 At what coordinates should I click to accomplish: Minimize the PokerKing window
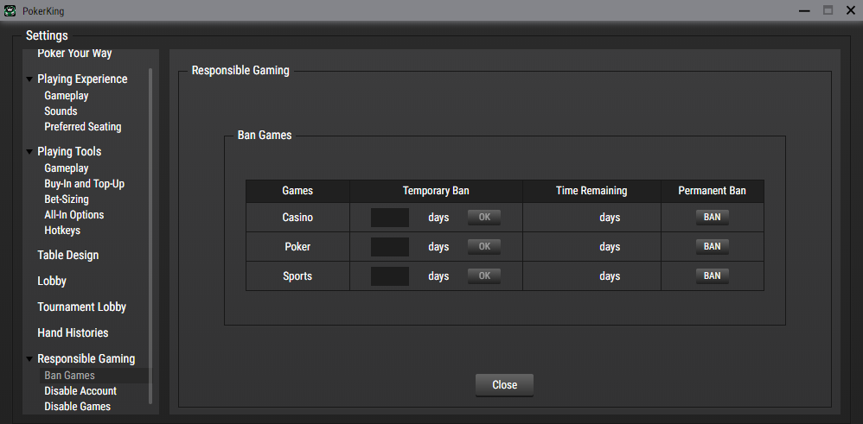[806, 10]
